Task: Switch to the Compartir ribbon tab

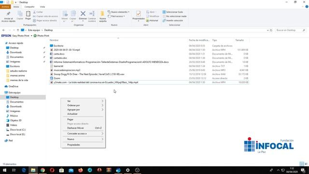Action: (x=29, y=7)
